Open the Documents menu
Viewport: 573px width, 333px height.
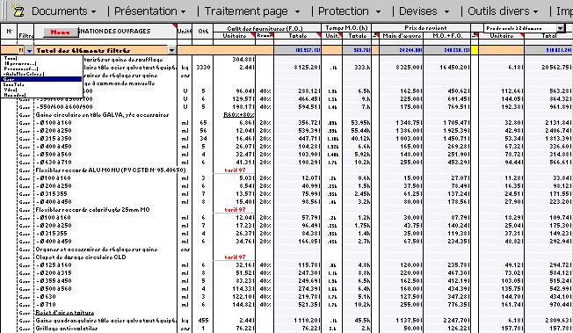[x=63, y=11]
